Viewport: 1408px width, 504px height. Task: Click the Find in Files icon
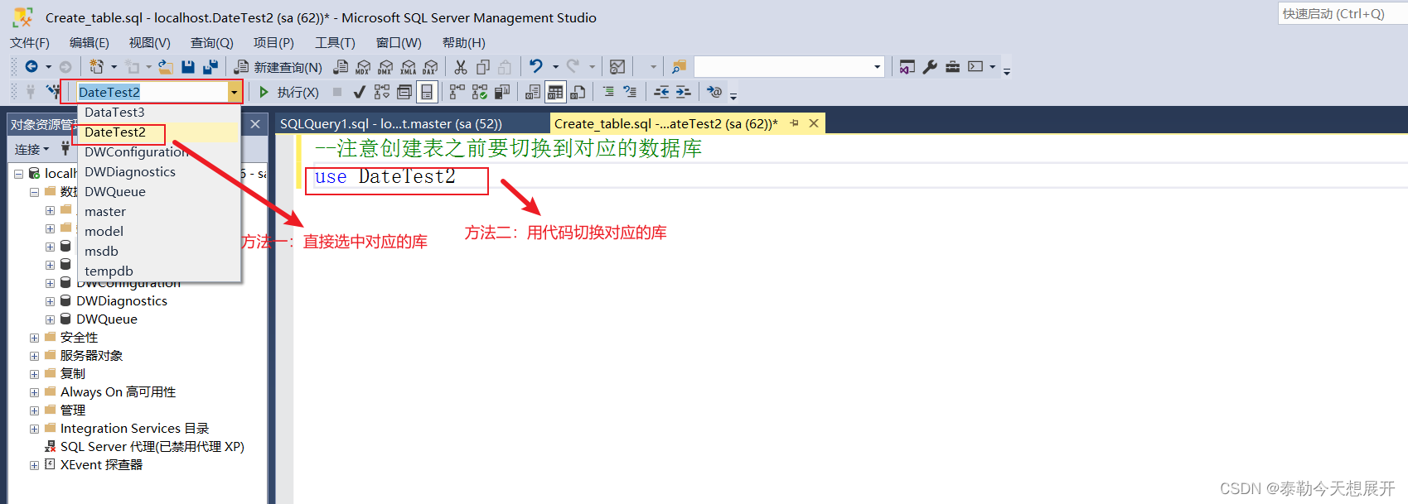[679, 67]
